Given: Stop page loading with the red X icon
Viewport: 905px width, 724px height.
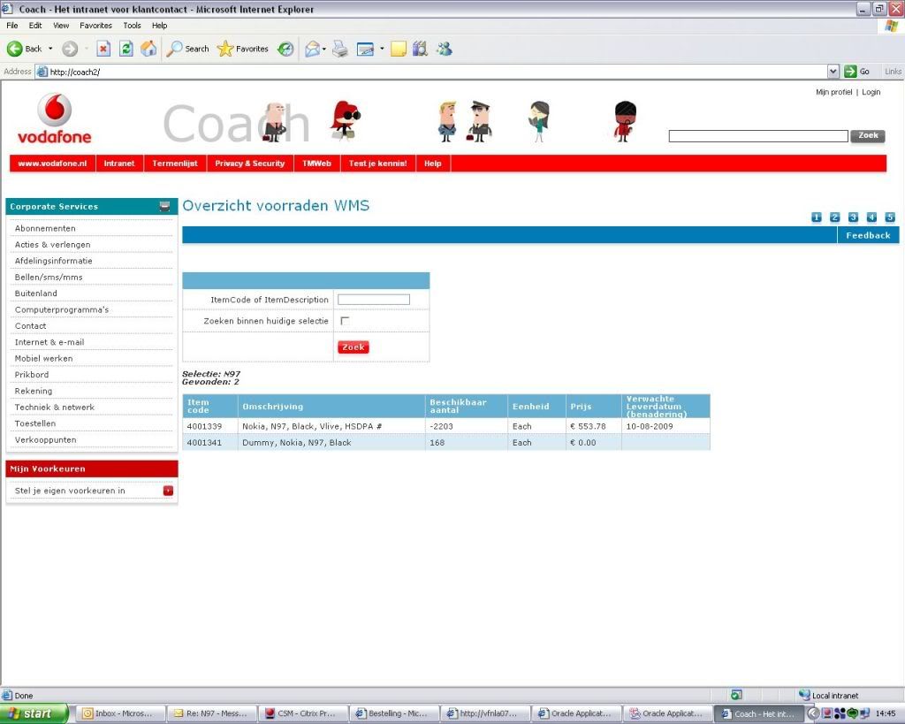Looking at the screenshot, I should click(x=103, y=50).
